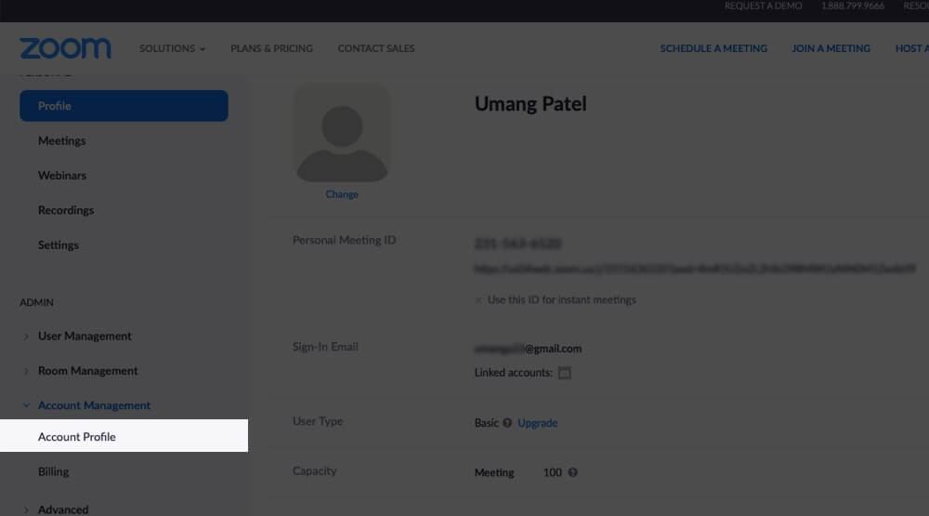Open Settings in the sidebar

(x=58, y=245)
